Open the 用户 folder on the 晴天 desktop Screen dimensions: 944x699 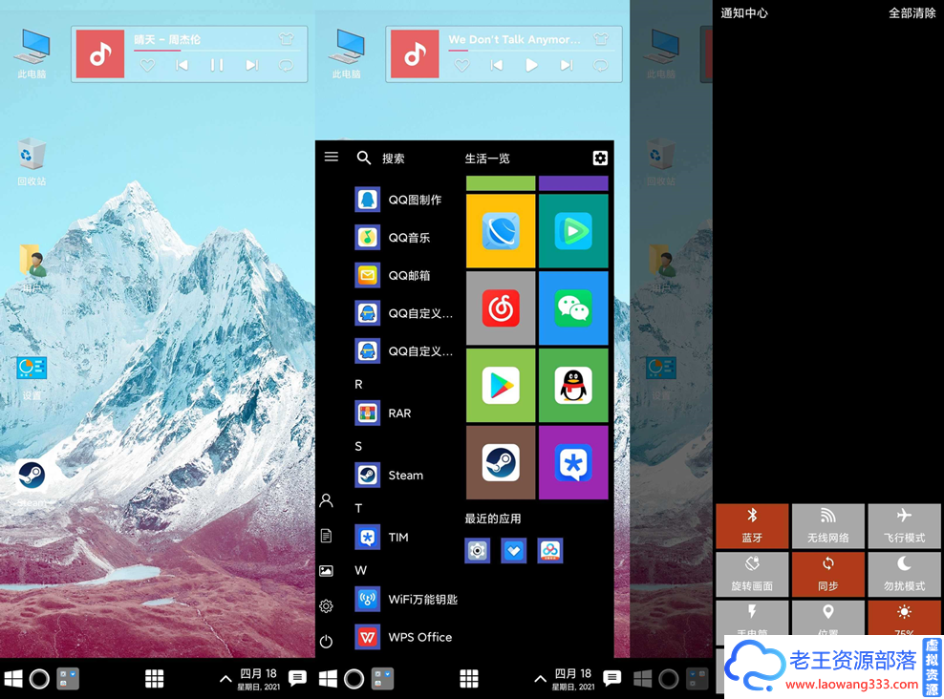32,268
